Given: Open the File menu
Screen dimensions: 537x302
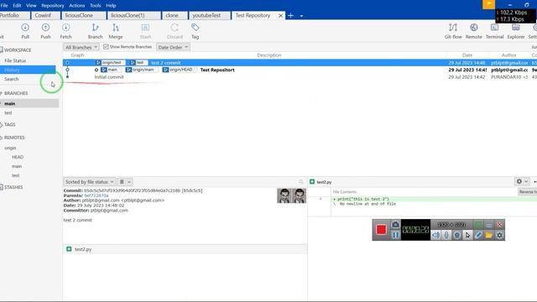Looking at the screenshot, I should [x=4, y=6].
